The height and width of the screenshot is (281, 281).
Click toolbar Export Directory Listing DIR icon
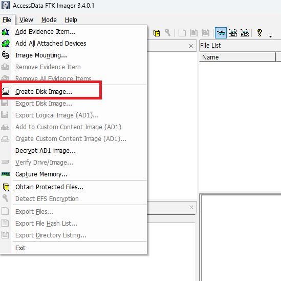point(206,33)
